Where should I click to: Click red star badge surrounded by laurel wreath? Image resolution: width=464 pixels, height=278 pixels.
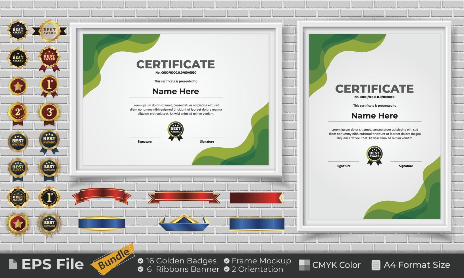pyautogui.click(x=18, y=224)
